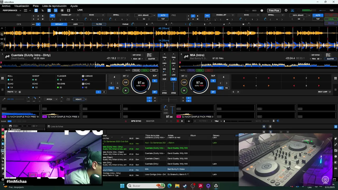The width and height of the screenshot is (338, 190).
Task: Click KEY SYNC on deck 2
Action: [316, 55]
